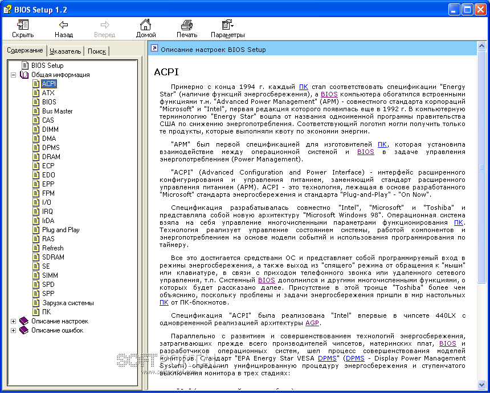Viewport: 490px width, 393px height.
Task: Click the content pane scroll down arrow
Action: click(x=481, y=384)
